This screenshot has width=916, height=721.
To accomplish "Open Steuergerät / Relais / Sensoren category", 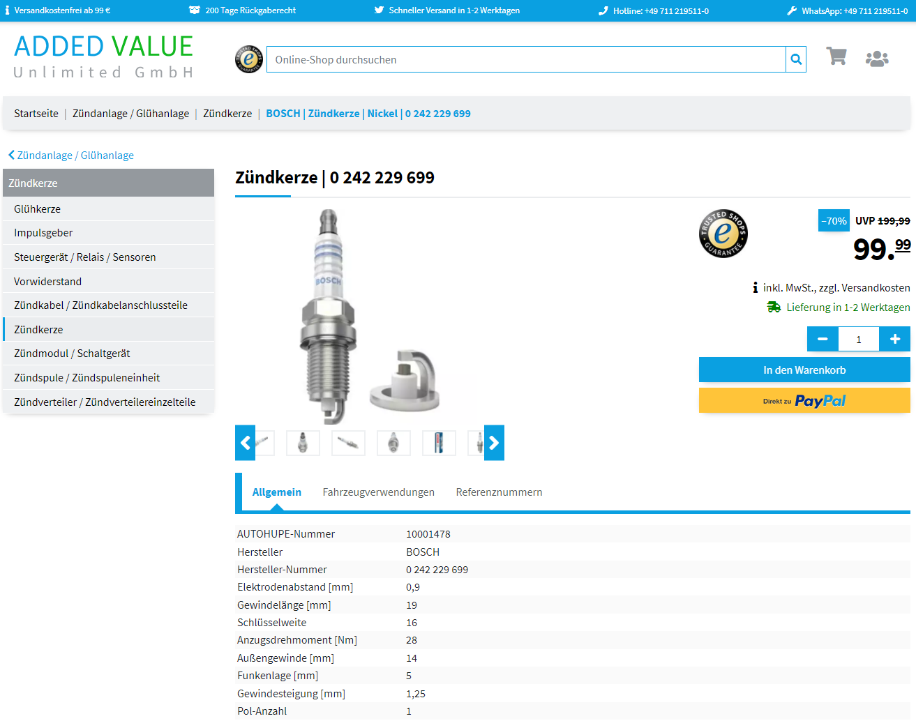I will coord(108,257).
